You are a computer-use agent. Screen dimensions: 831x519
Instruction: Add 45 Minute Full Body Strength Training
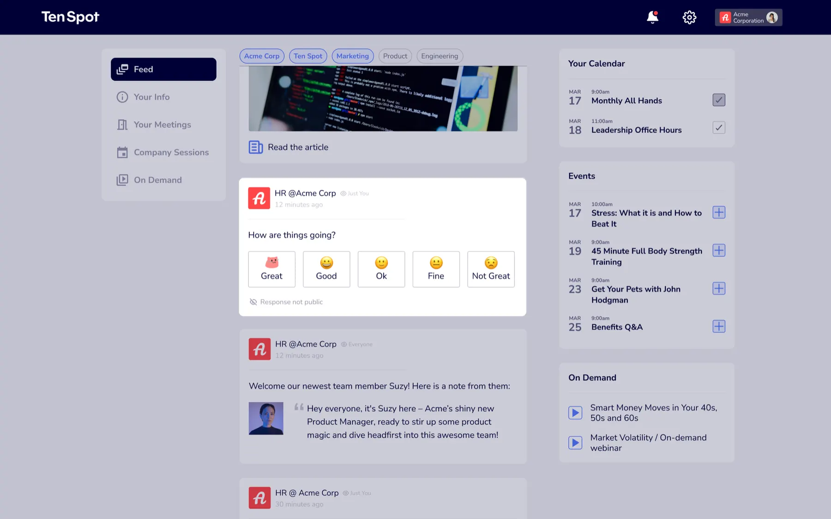coord(719,251)
